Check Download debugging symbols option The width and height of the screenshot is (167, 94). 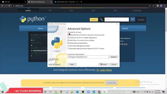(x=68, y=46)
